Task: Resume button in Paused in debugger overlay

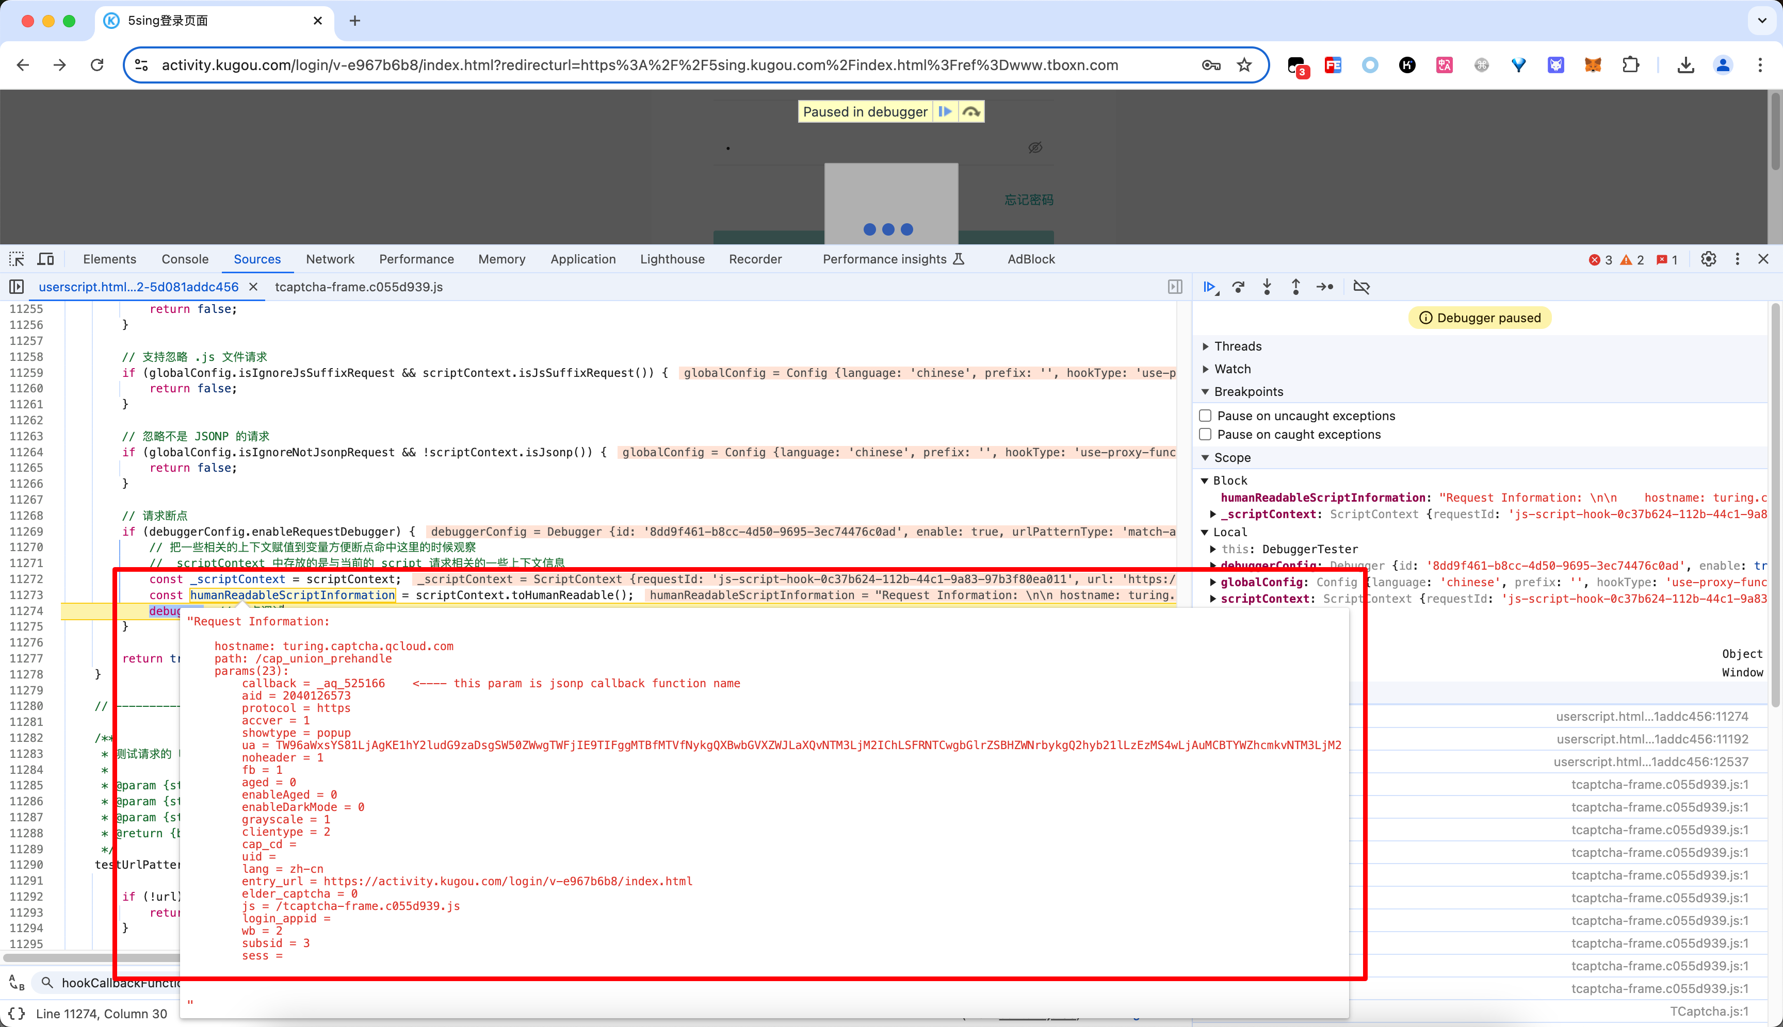Action: (945, 111)
